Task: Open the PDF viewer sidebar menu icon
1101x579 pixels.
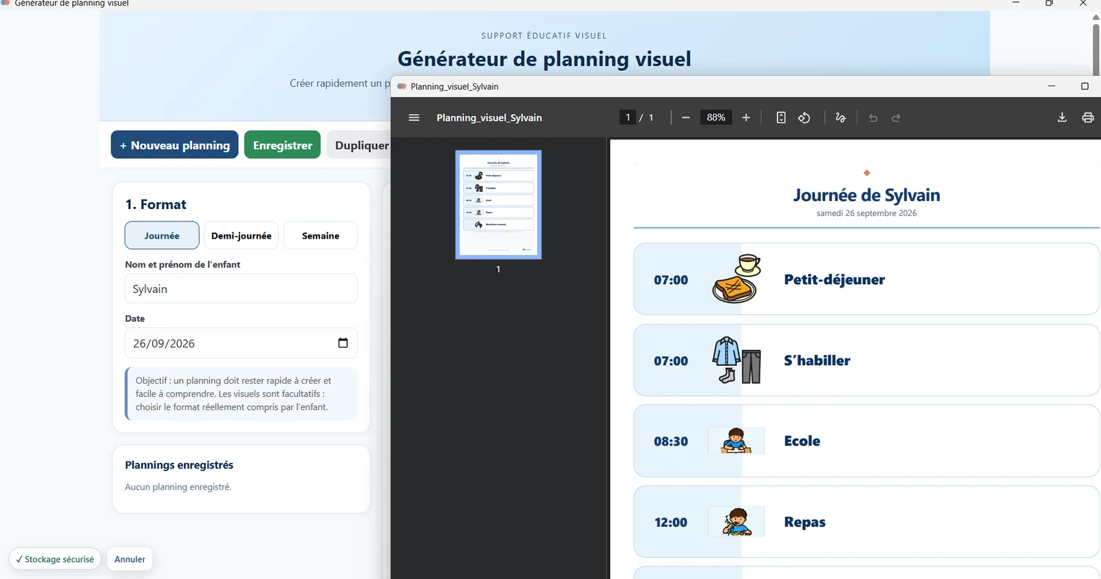Action: pos(414,118)
